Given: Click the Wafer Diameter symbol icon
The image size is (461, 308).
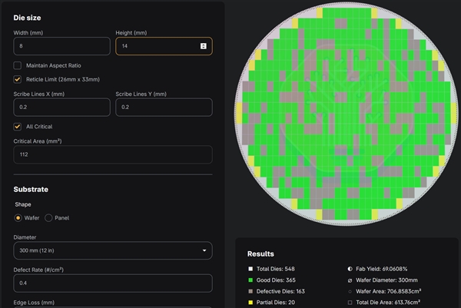Looking at the screenshot, I should point(350,280).
